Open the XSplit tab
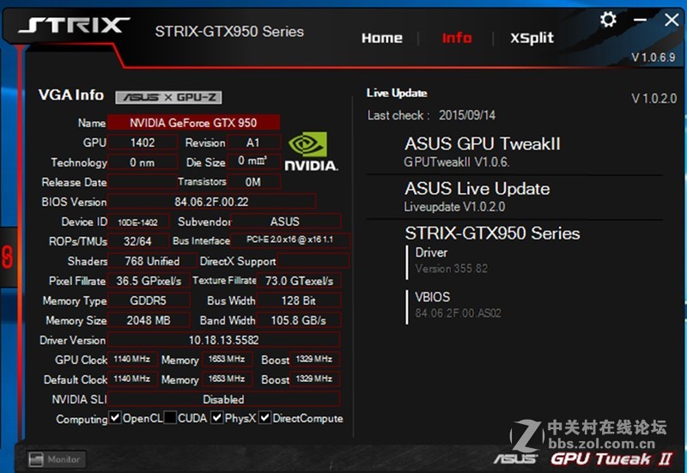 point(532,38)
